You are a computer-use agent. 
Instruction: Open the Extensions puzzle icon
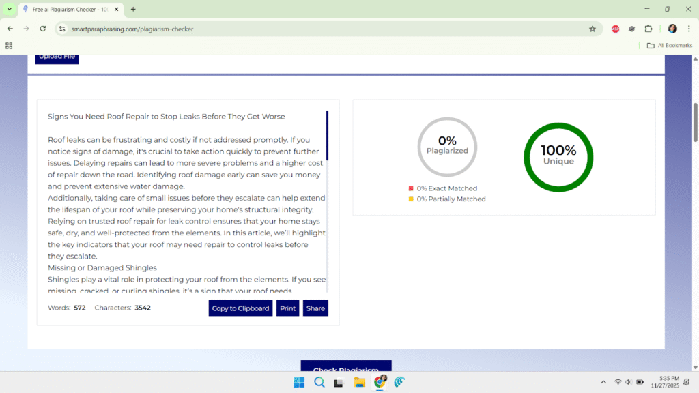(x=648, y=29)
